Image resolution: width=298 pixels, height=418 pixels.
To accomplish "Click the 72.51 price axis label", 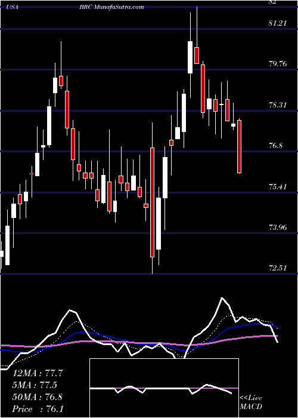I will pos(278,268).
